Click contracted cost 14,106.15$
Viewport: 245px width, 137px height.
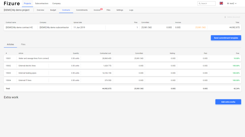tap(107, 73)
